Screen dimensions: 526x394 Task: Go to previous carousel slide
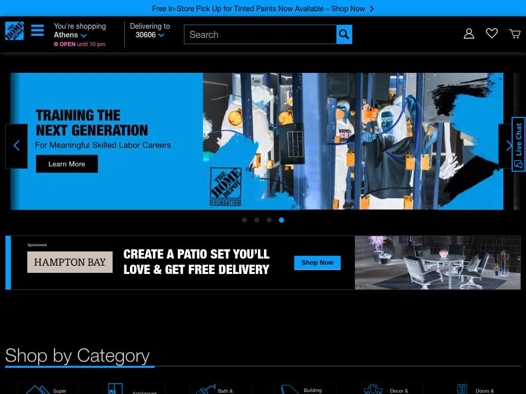click(x=16, y=146)
